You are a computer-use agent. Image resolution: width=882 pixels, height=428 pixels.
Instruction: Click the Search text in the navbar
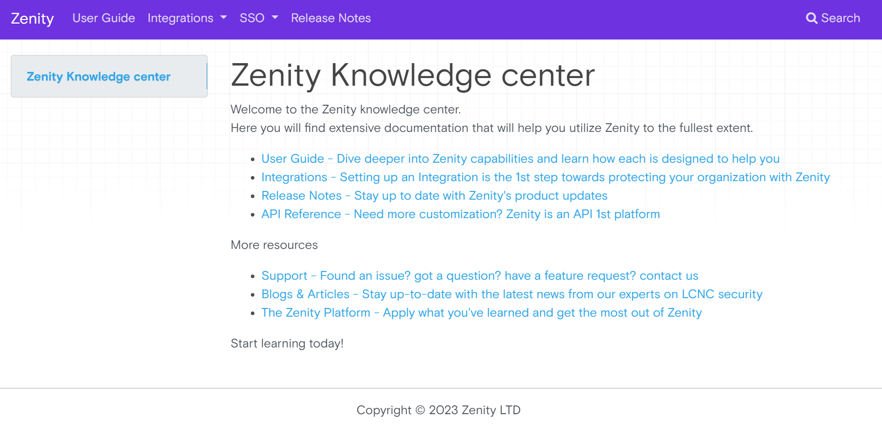point(840,18)
